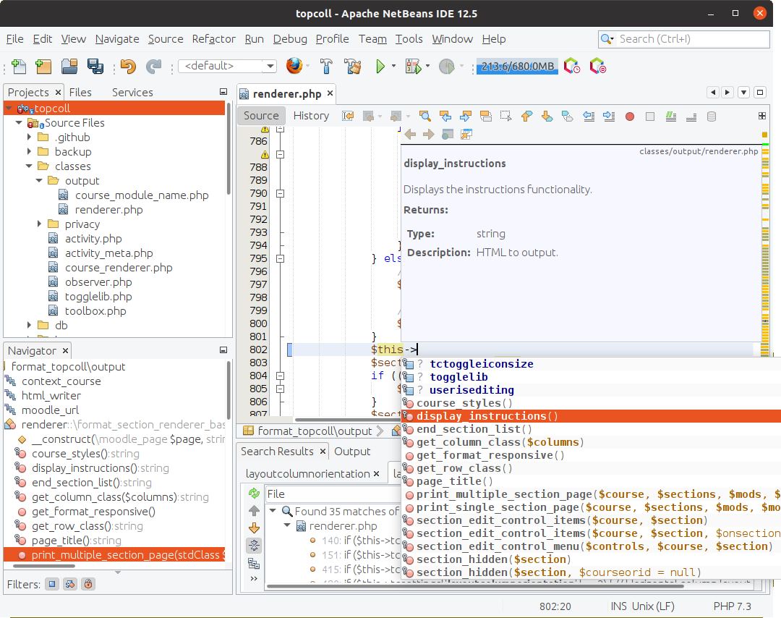Click the memory usage bar 213.6/680.0MB
The image size is (781, 618).
516,67
